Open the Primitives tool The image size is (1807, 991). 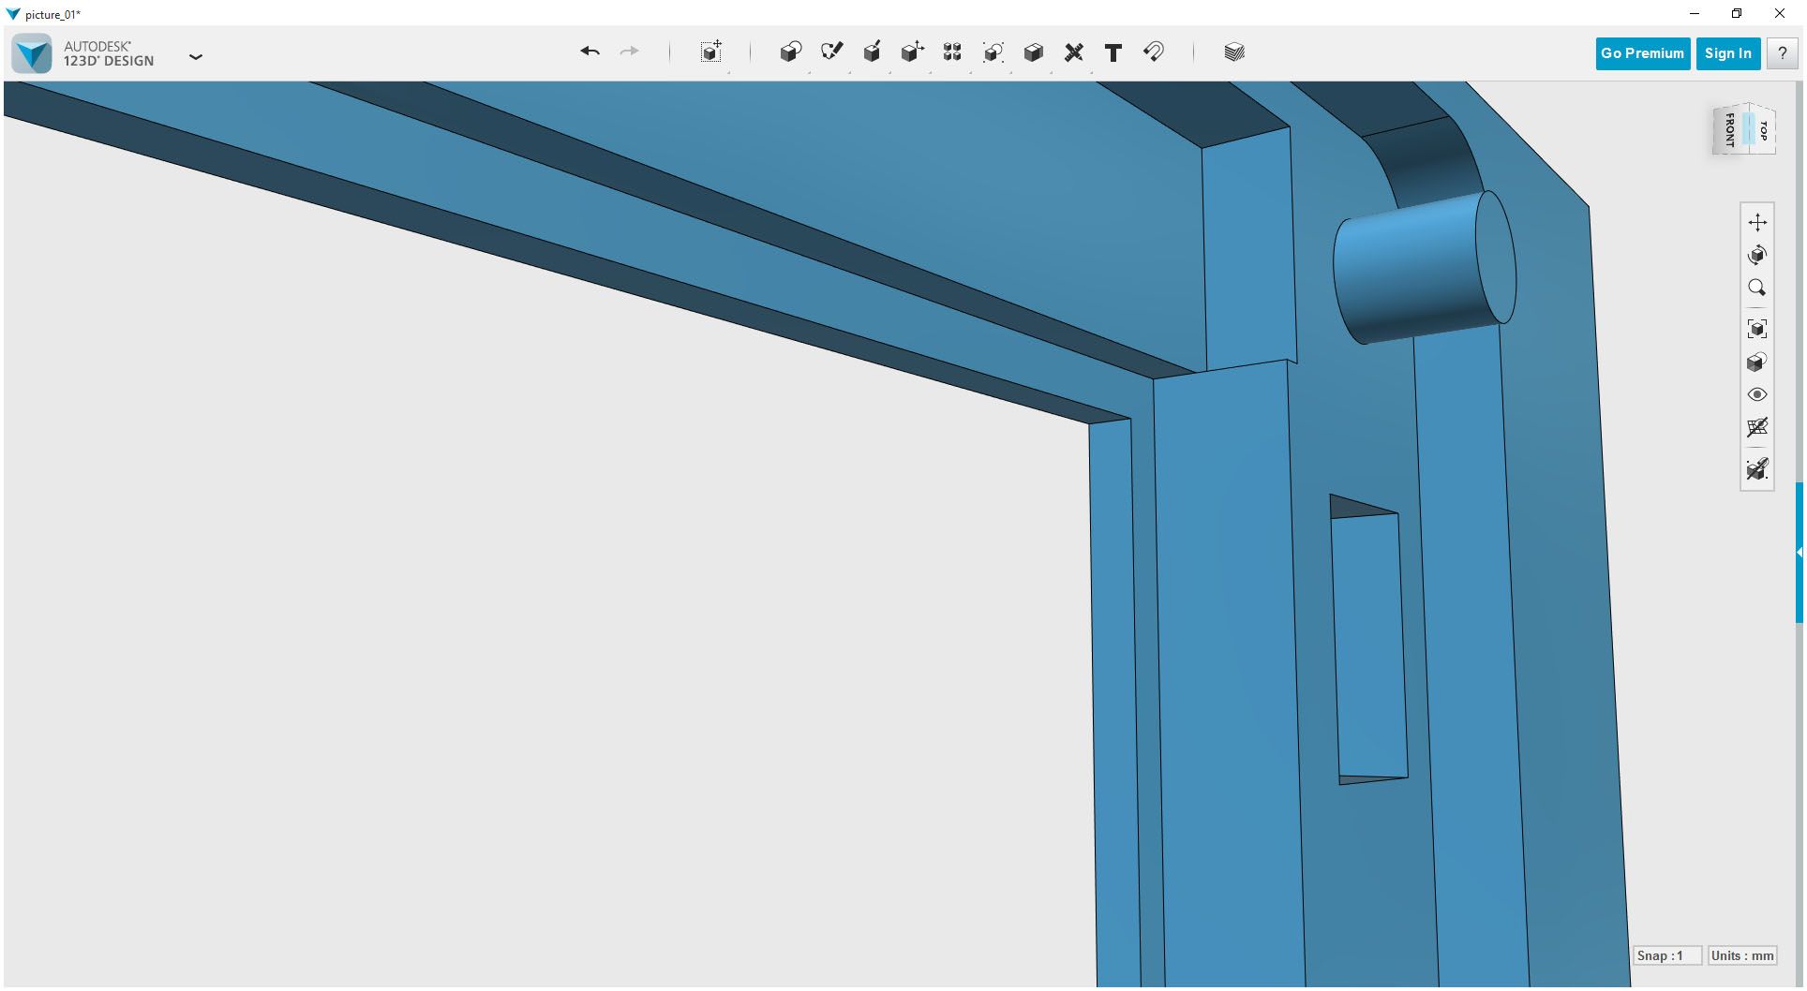point(790,53)
